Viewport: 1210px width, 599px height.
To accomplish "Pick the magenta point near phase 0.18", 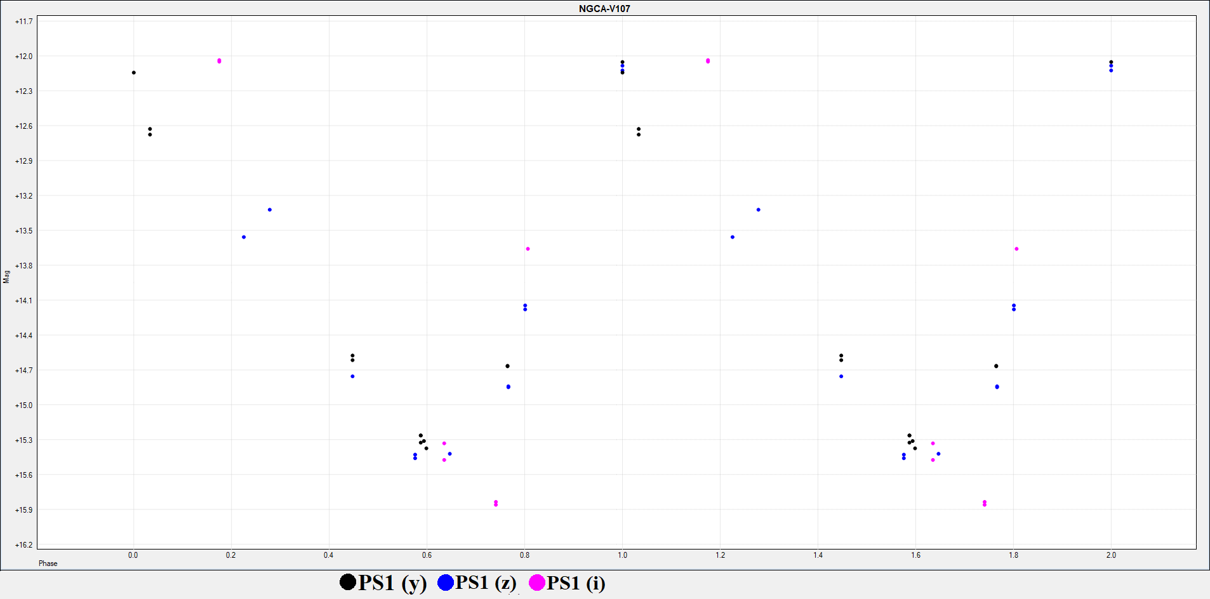I will [219, 61].
